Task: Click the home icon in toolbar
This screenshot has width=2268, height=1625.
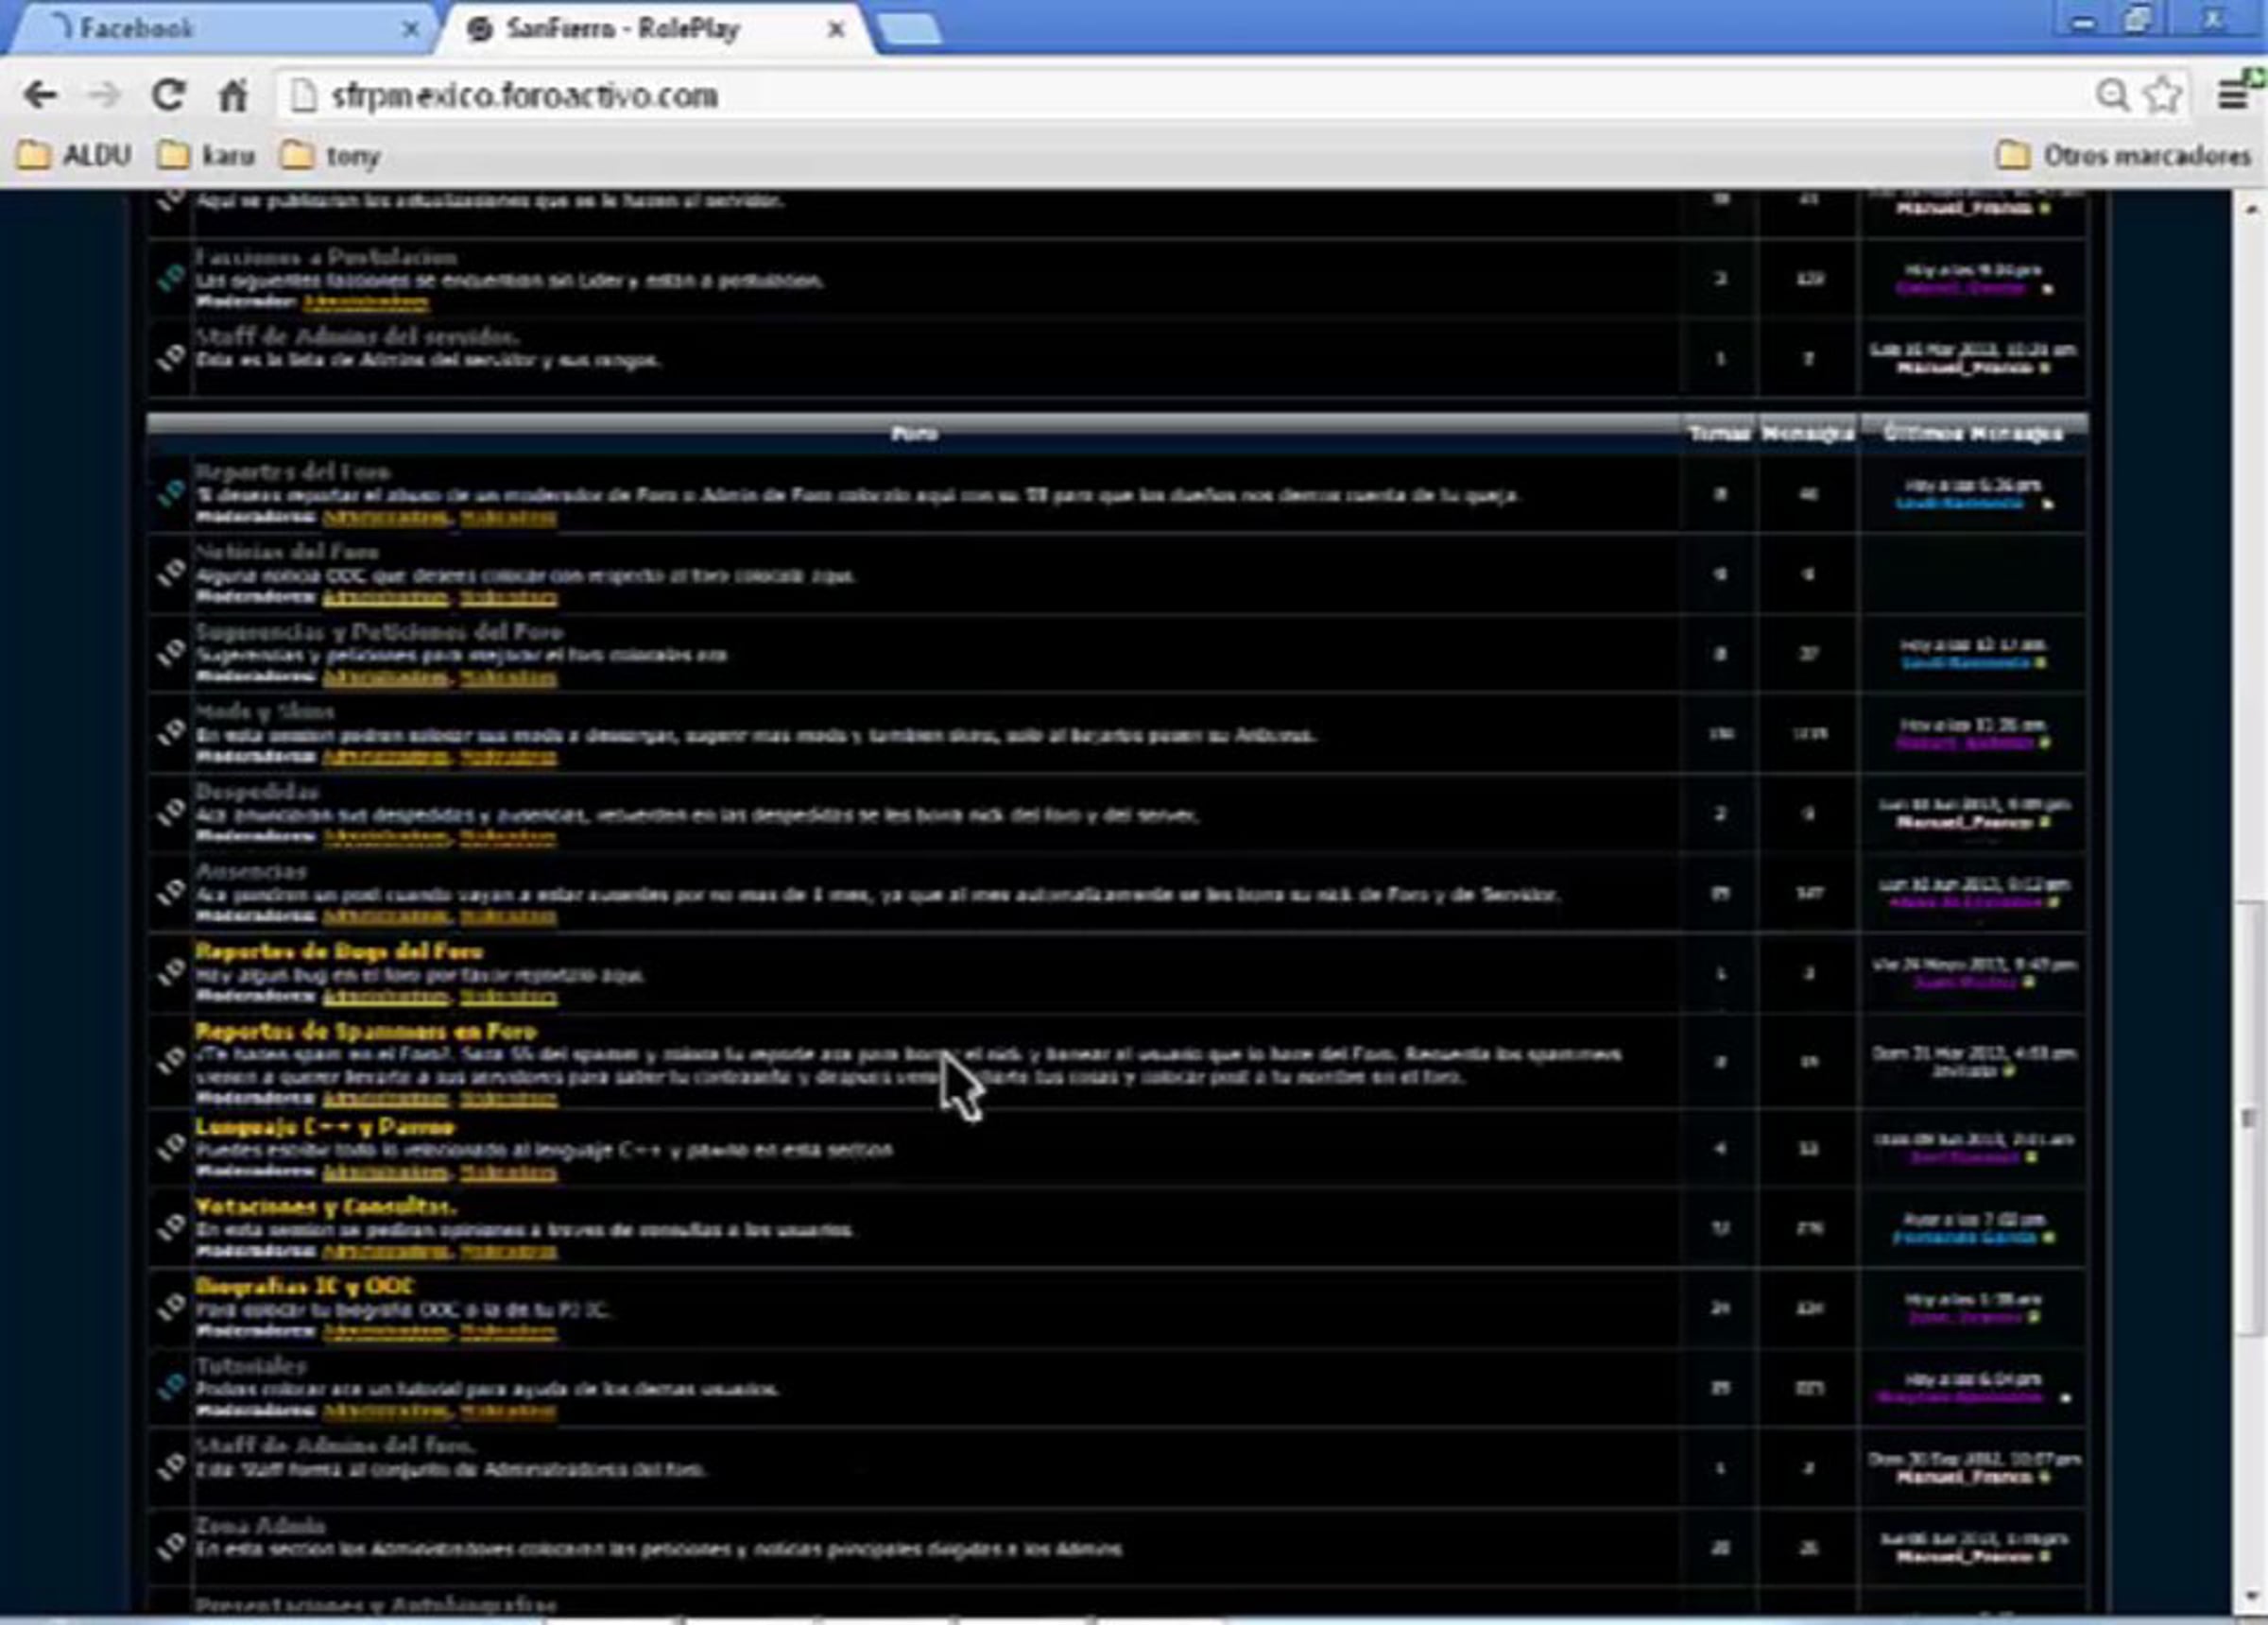Action: [x=232, y=96]
